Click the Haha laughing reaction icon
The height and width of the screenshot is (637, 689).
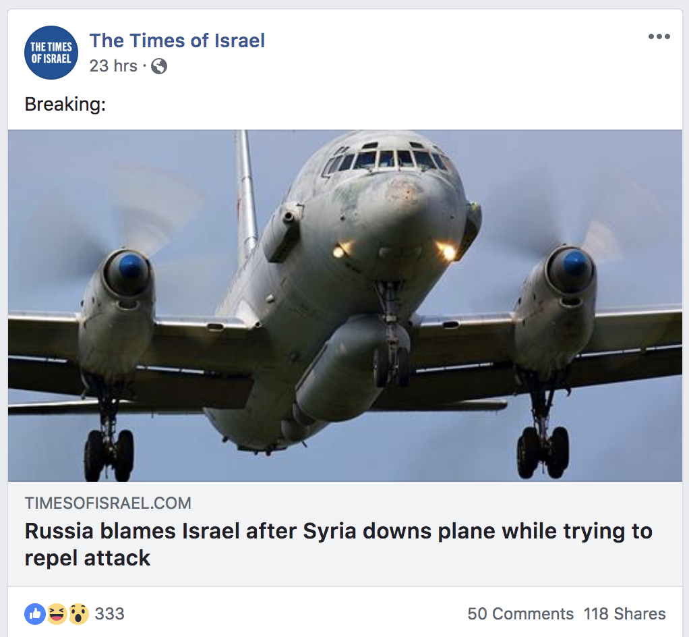[57, 613]
